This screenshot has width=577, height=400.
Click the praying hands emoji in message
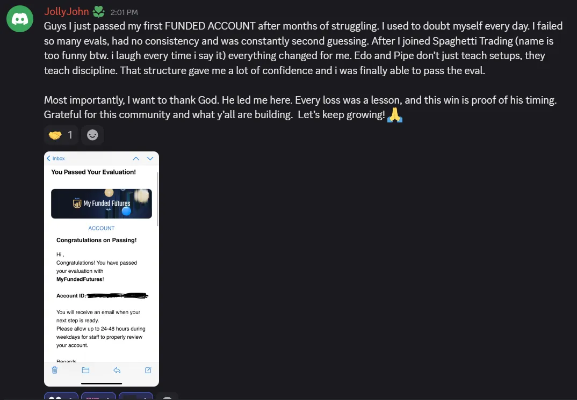coord(394,115)
